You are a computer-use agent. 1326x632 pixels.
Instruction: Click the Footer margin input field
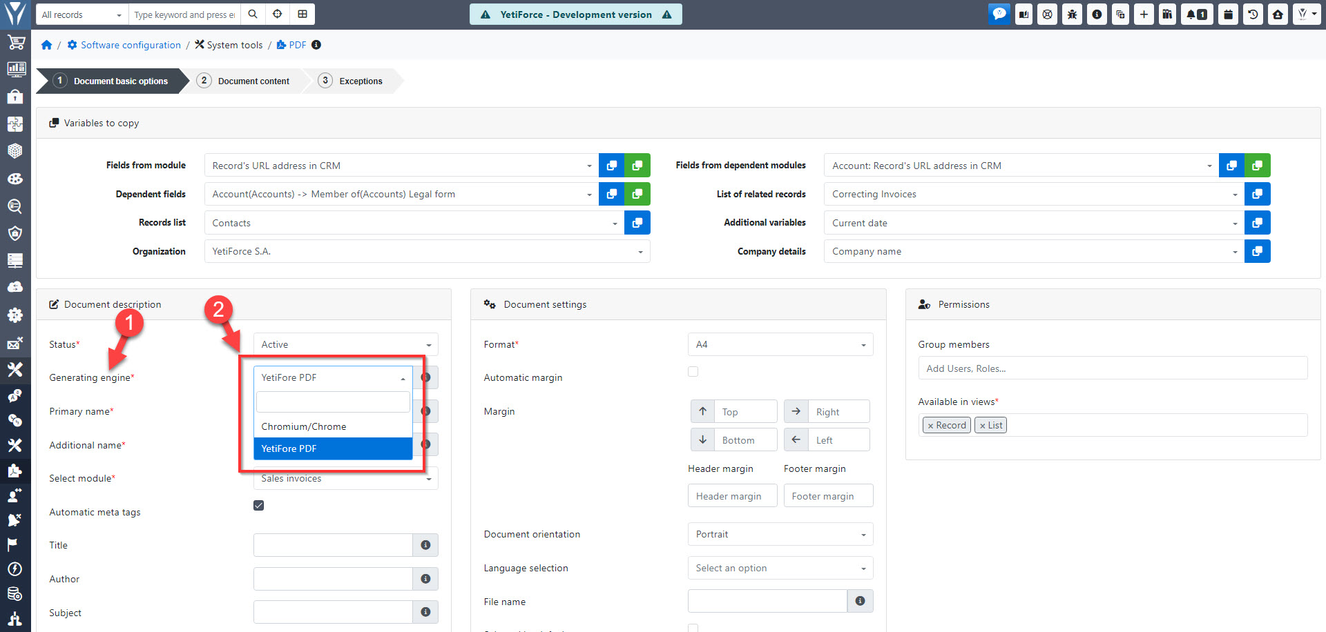coord(828,495)
